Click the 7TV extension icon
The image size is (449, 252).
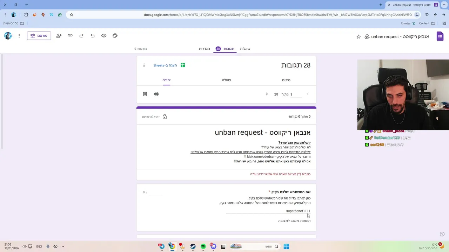click(52, 15)
